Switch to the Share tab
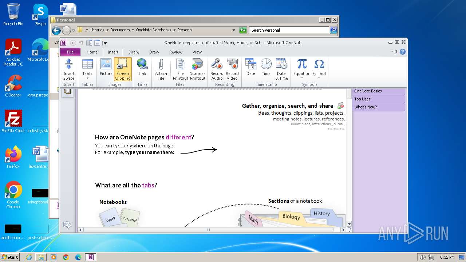The image size is (466, 262). pos(134,52)
